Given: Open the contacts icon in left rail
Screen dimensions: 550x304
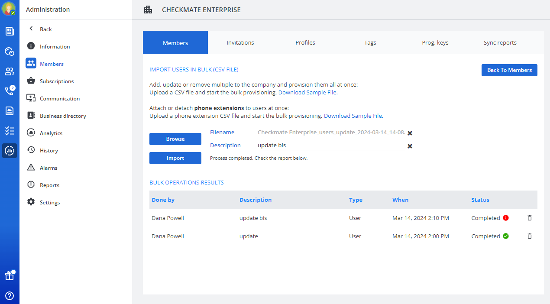Looking at the screenshot, I should coord(10,71).
